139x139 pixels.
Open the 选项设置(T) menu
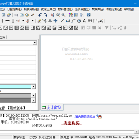(x=82, y=9)
